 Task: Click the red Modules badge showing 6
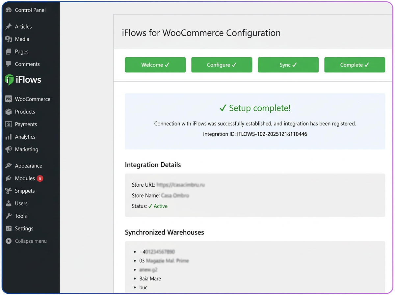40,178
